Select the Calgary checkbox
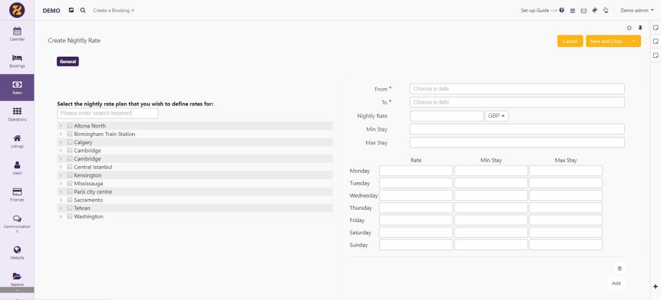Viewport: 661px width, 300px height. [70, 142]
